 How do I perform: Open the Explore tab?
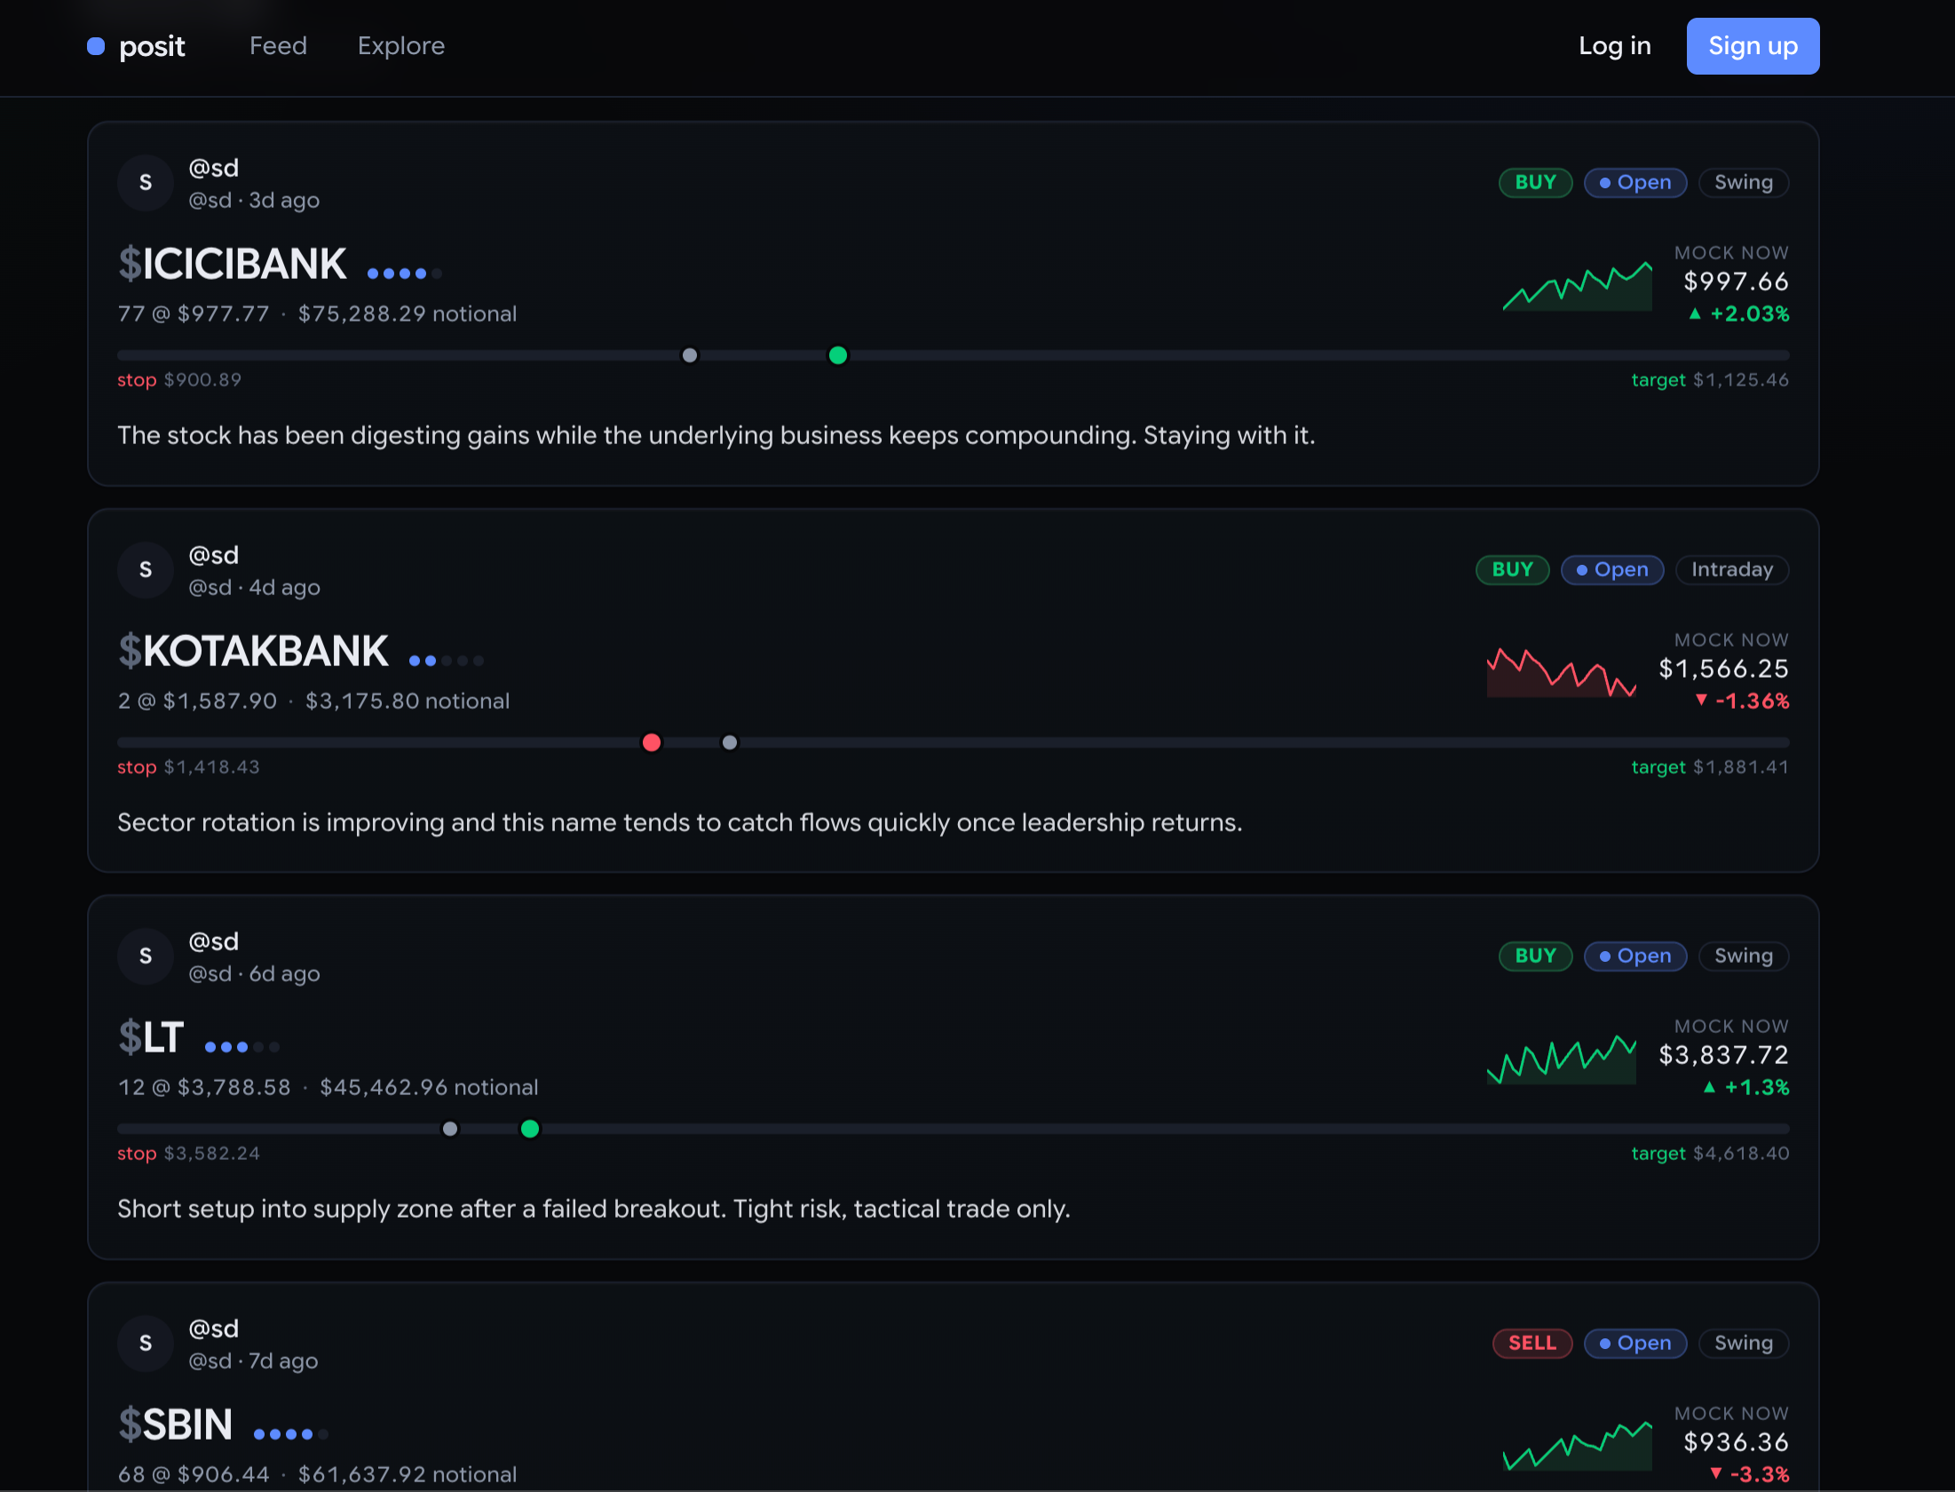pos(401,46)
